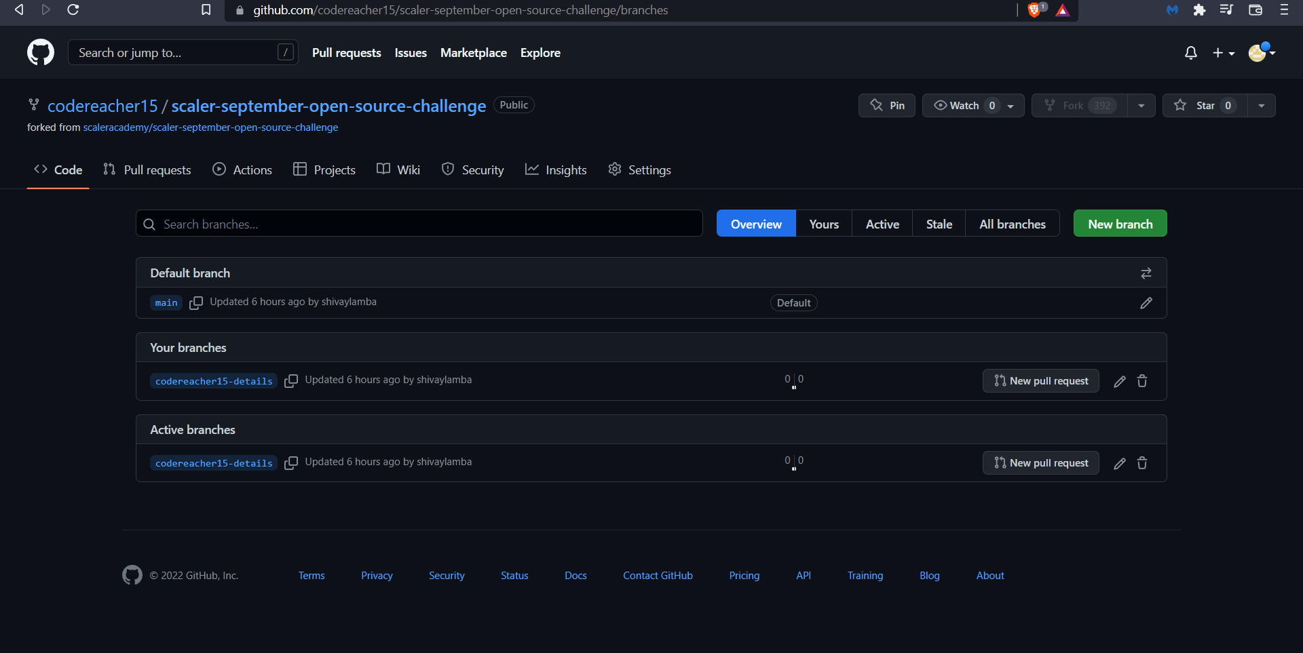New pull request in Your branches row
Viewport: 1303px width, 653px height.
[1041, 381]
